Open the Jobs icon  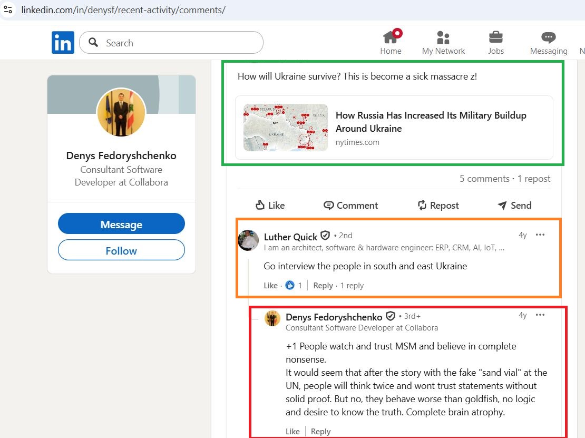(x=495, y=38)
